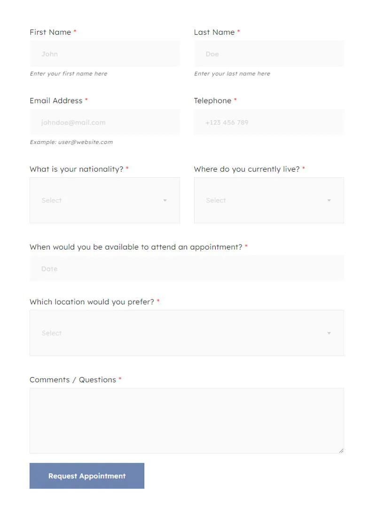Screen dimensions: 376x513
Task: Focus the Last Name text box
Action: click(x=269, y=54)
